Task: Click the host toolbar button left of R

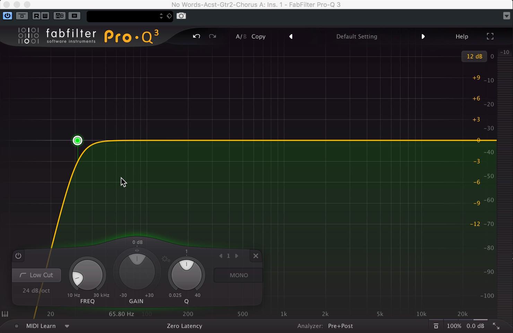Action: coord(22,16)
